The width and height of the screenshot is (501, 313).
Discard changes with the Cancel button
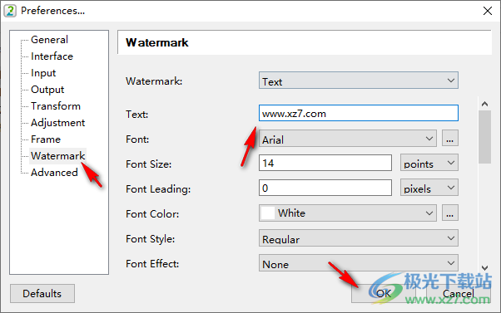click(x=459, y=294)
